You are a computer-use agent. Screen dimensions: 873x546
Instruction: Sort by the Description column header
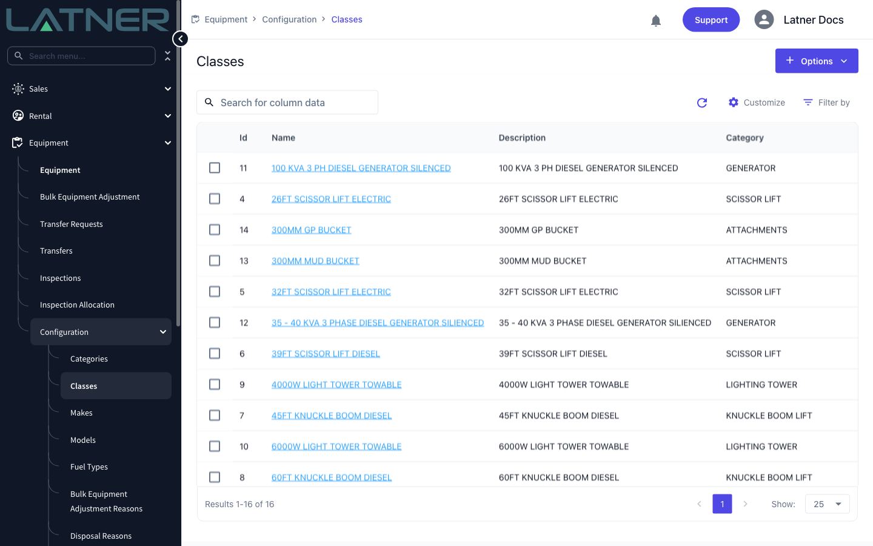(x=522, y=138)
